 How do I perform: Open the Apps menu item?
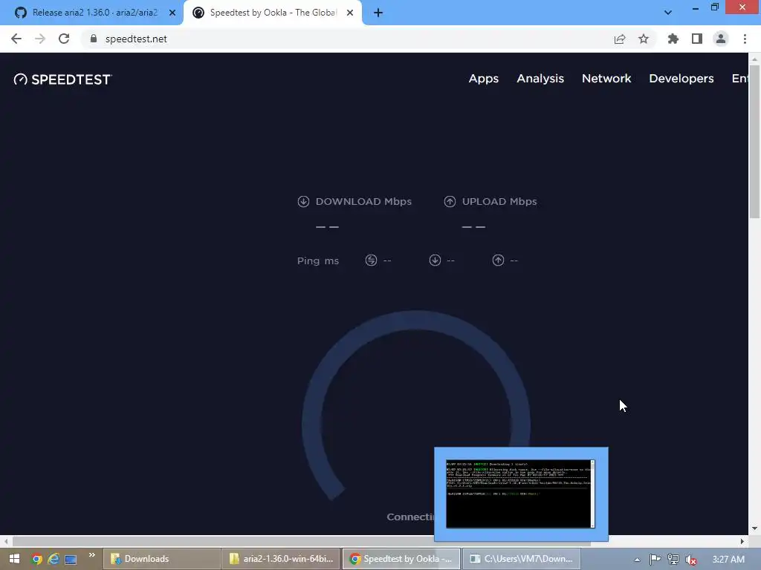(x=483, y=79)
